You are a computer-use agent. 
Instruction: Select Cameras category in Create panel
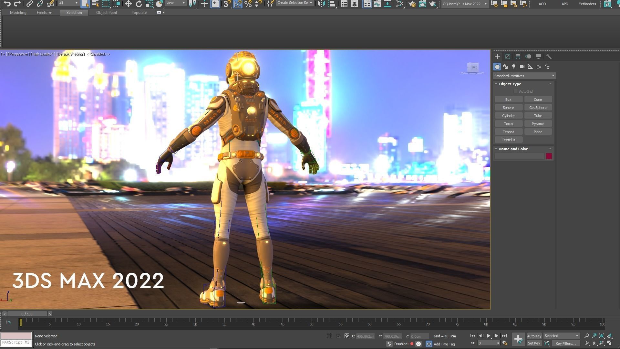[522, 67]
